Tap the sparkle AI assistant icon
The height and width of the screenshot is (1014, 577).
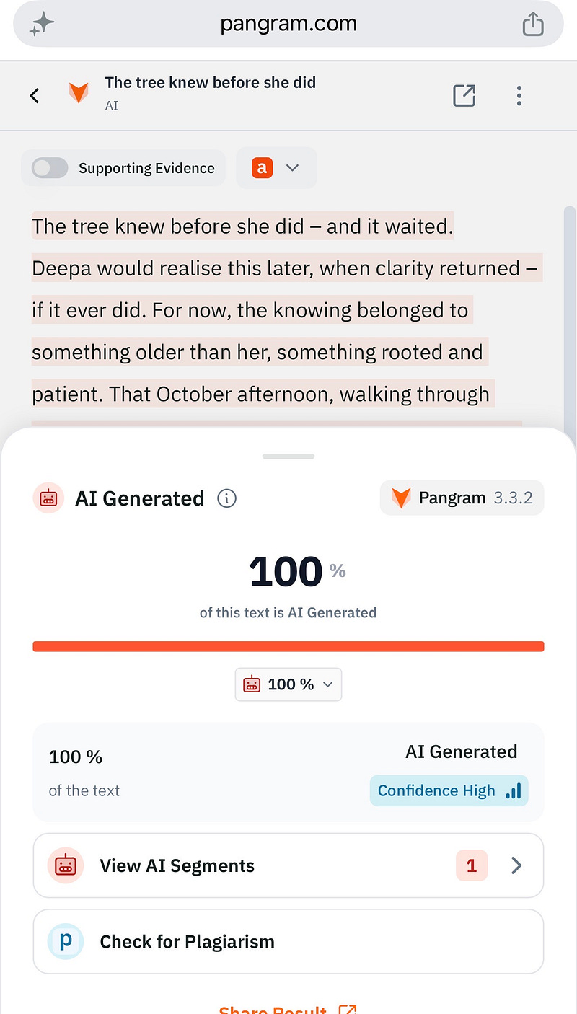coord(42,25)
